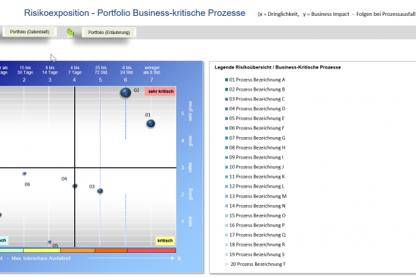
Task: Click the data bubble labeled 03
Action: (100, 190)
